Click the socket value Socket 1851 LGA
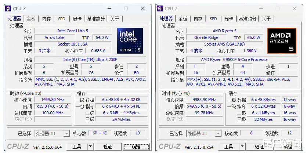 73,44
